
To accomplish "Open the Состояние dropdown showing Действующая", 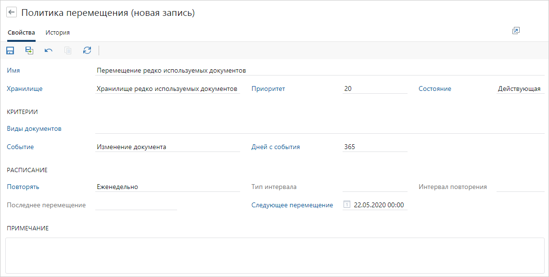I will point(520,89).
